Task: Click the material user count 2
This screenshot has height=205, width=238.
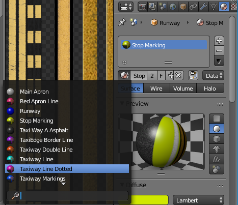Action: (152, 76)
